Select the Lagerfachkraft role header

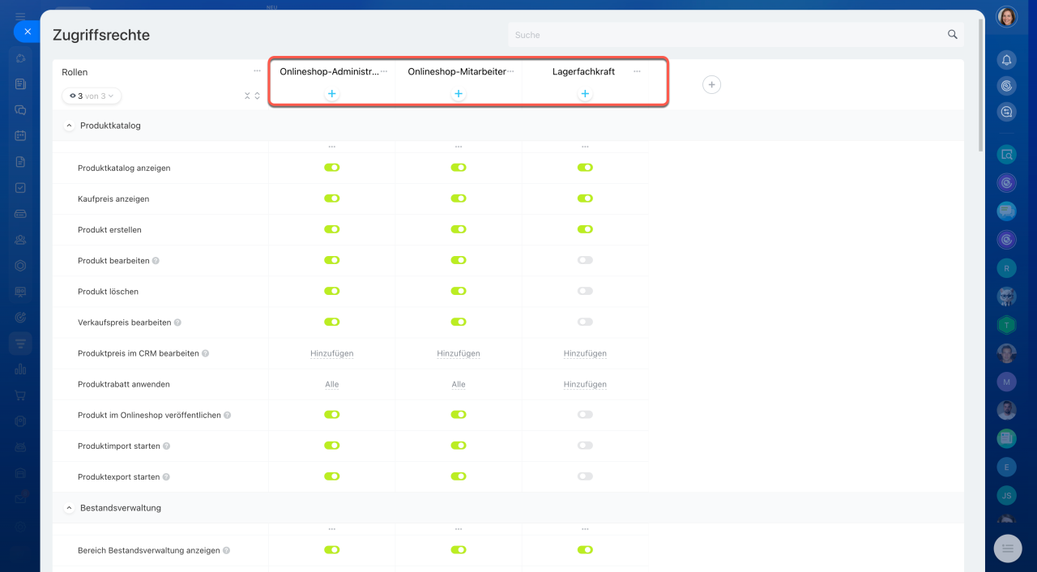tap(583, 71)
